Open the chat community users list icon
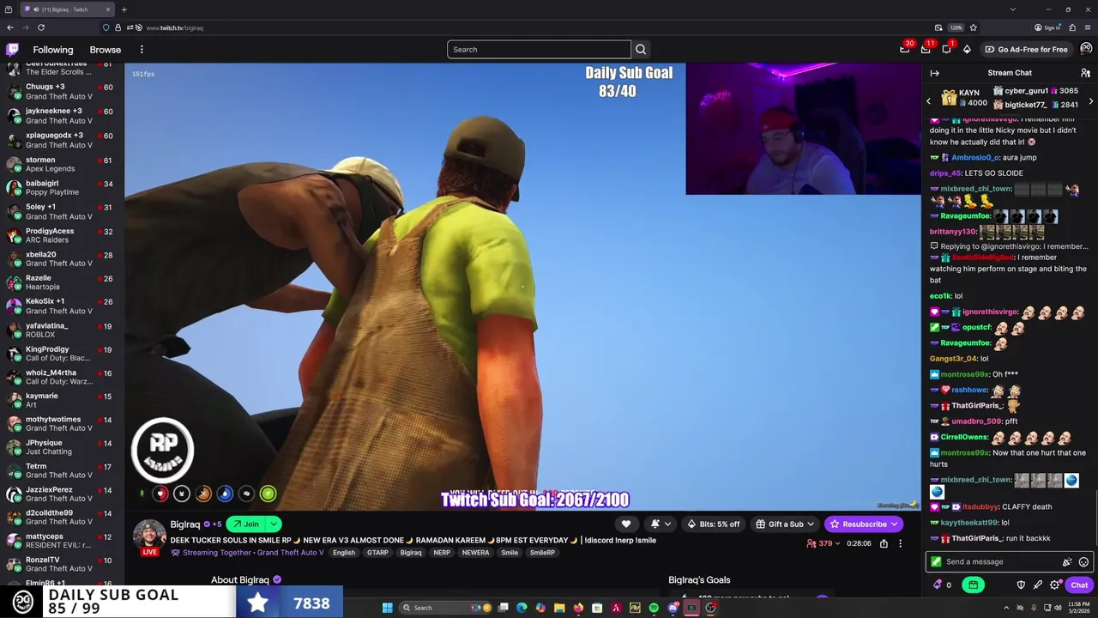Screen dimensions: 1098x618 [x=1085, y=73]
